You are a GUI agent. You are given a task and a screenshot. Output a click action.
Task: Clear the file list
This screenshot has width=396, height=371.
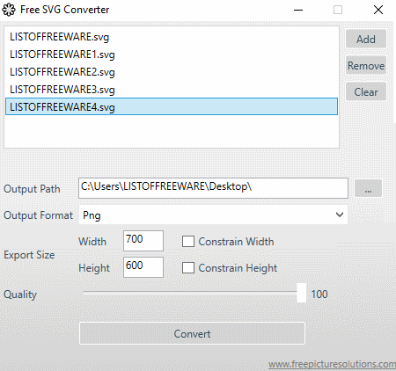click(366, 92)
